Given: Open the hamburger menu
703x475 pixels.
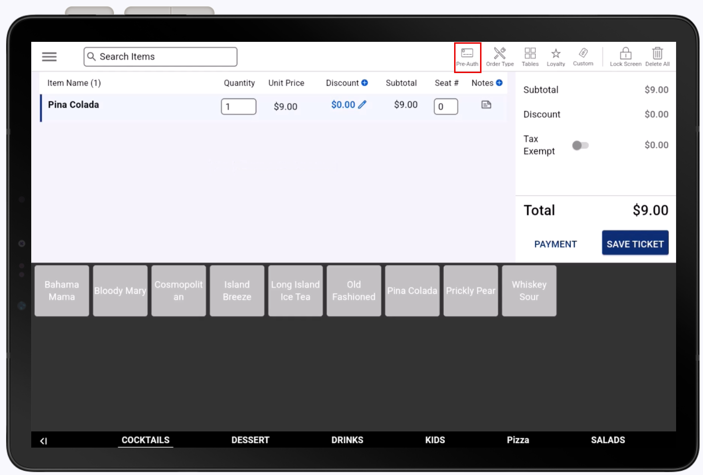Looking at the screenshot, I should (49, 57).
